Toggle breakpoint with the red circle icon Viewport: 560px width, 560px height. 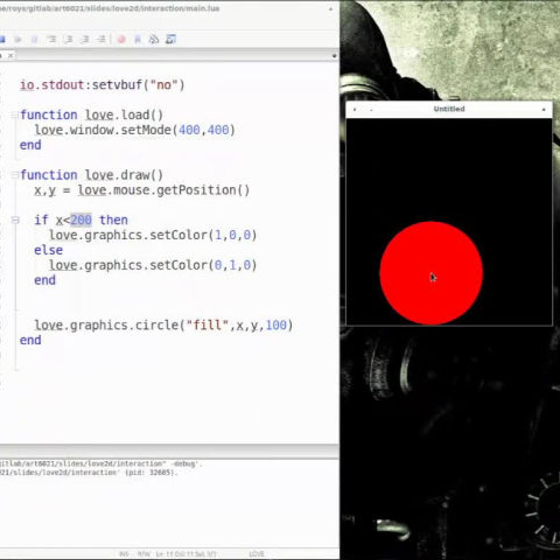pos(121,39)
